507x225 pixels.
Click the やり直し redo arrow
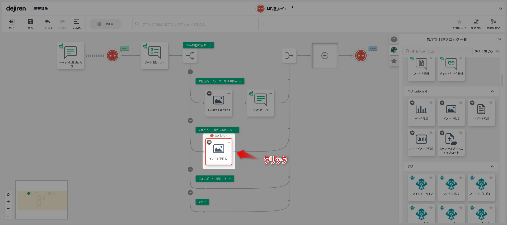(x=62, y=22)
